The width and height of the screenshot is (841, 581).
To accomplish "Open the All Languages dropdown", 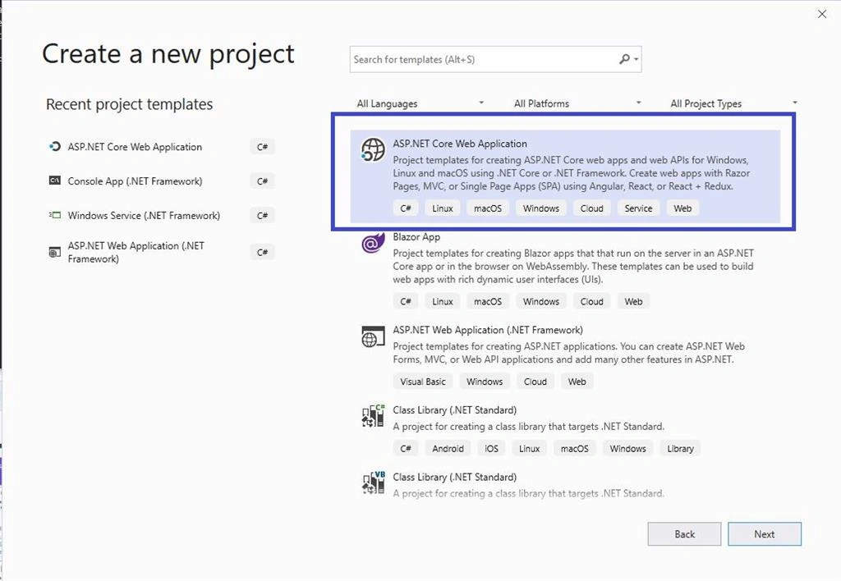I will click(x=420, y=103).
